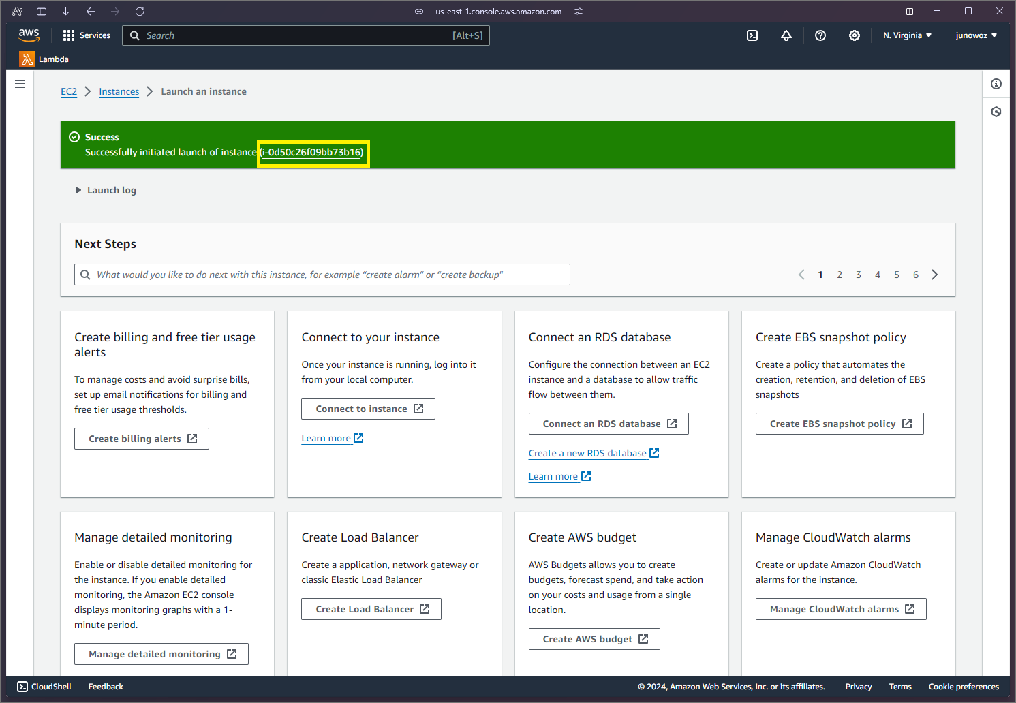1016x703 pixels.
Task: Open the junowoz account dropdown
Action: (x=976, y=35)
